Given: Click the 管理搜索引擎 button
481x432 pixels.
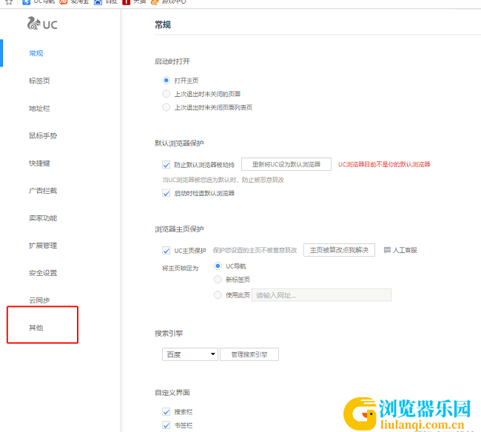Looking at the screenshot, I should tap(249, 354).
